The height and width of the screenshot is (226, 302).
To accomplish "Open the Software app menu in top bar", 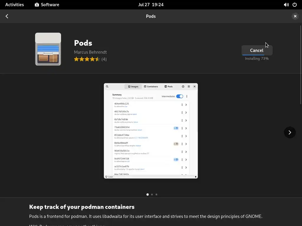I will point(47,5).
